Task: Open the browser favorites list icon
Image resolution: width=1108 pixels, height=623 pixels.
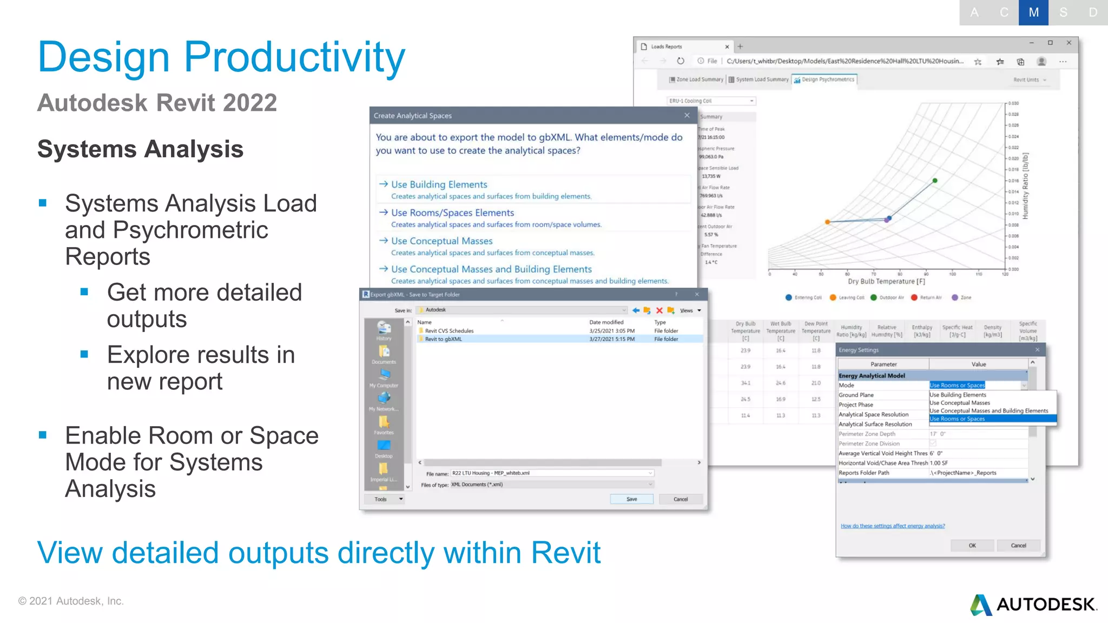Action: click(x=1000, y=62)
